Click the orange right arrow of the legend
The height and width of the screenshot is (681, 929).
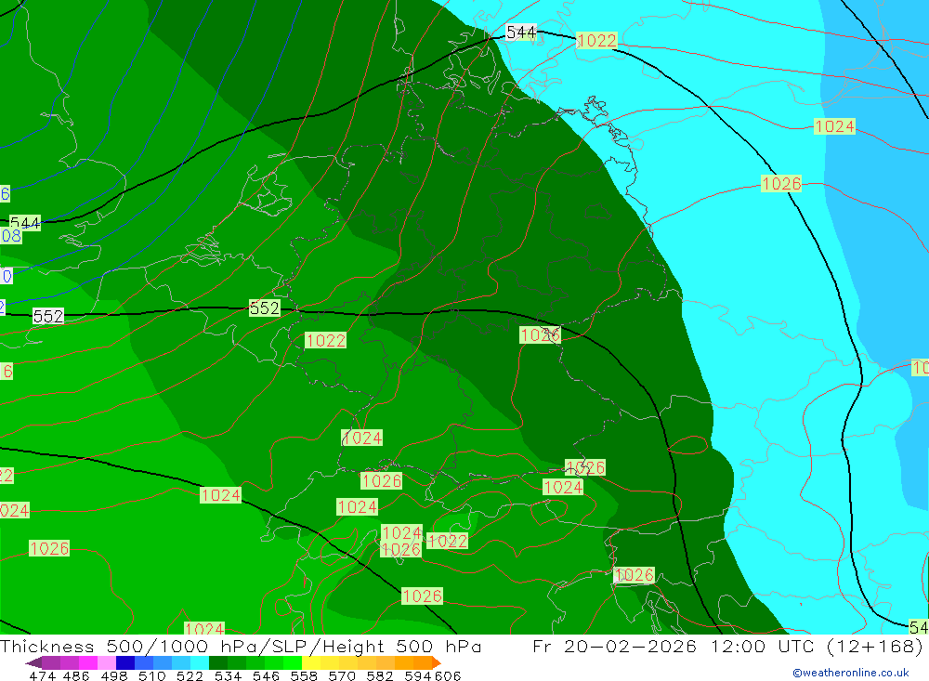coord(436,662)
